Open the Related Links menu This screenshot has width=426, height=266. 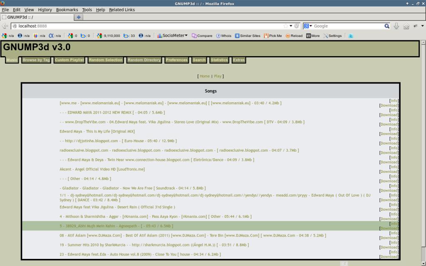(x=122, y=10)
